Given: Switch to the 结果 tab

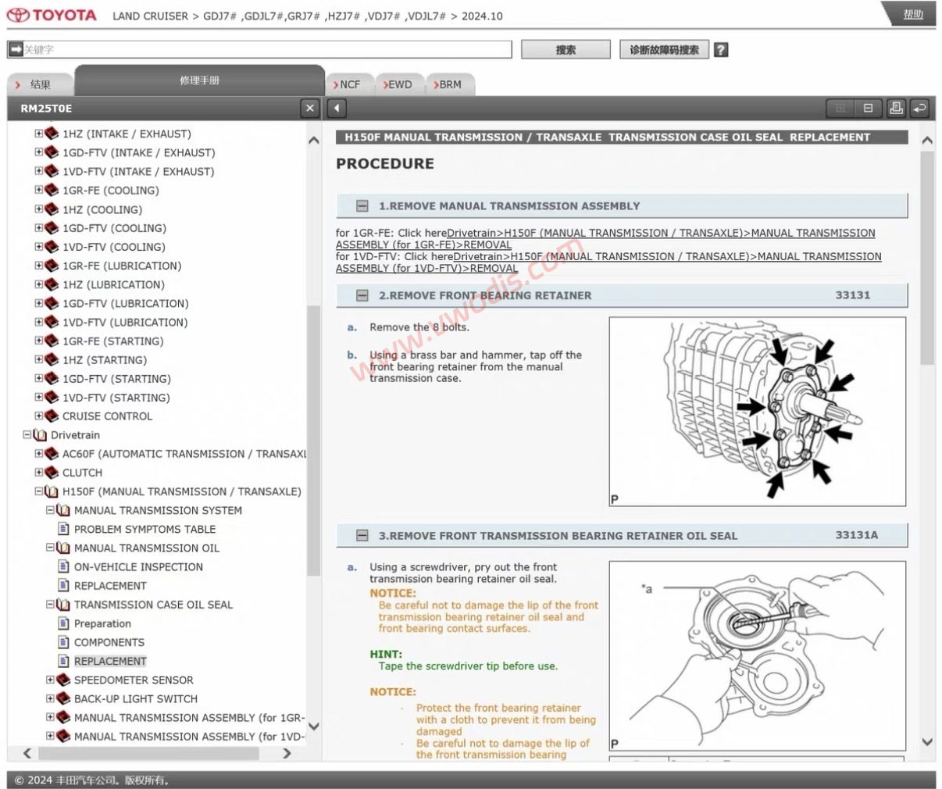Looking at the screenshot, I should (40, 84).
